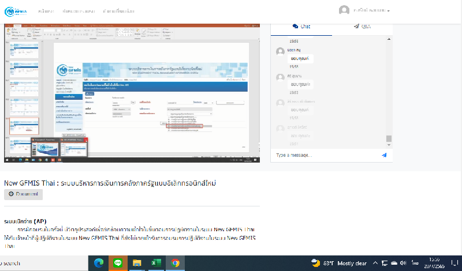Select the first navigation menu item in header
462x271 pixels.
(x=46, y=10)
